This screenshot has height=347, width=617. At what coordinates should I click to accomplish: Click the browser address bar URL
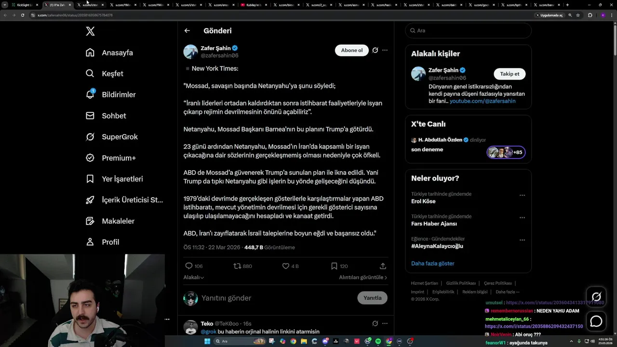point(75,15)
